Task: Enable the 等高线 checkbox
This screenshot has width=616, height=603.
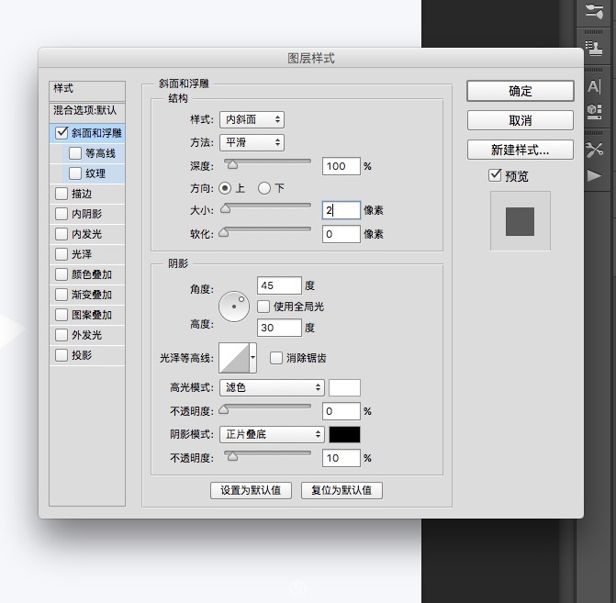Action: pyautogui.click(x=75, y=152)
